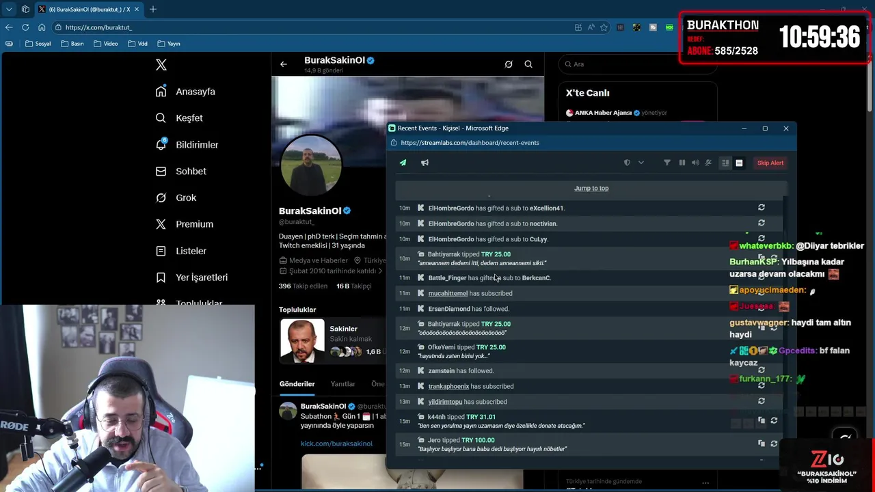Replay the k44nh TRY 31.01 tip

point(774,421)
